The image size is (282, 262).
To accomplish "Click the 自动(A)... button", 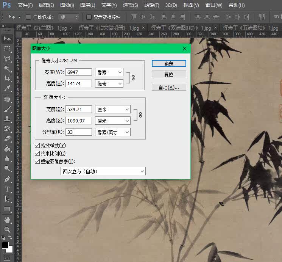I will tap(169, 87).
